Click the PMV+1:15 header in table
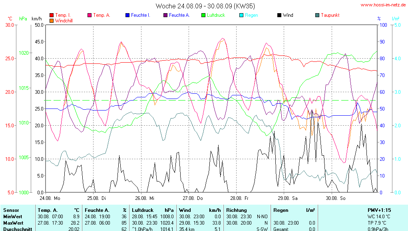408x231 pixels. (379, 210)
